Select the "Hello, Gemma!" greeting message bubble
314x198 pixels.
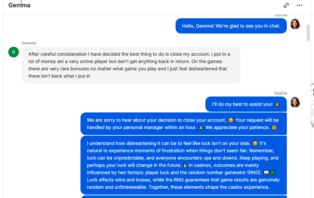[x=231, y=26]
